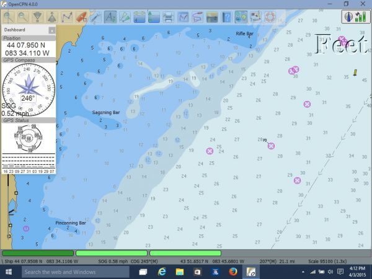Open the About OpenCPN help icon
This screenshot has width=372, height=279.
pyautogui.click(x=226, y=17)
